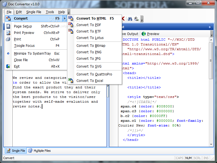Choose Convert To SVG
217x163 pixels.
coord(94,66)
